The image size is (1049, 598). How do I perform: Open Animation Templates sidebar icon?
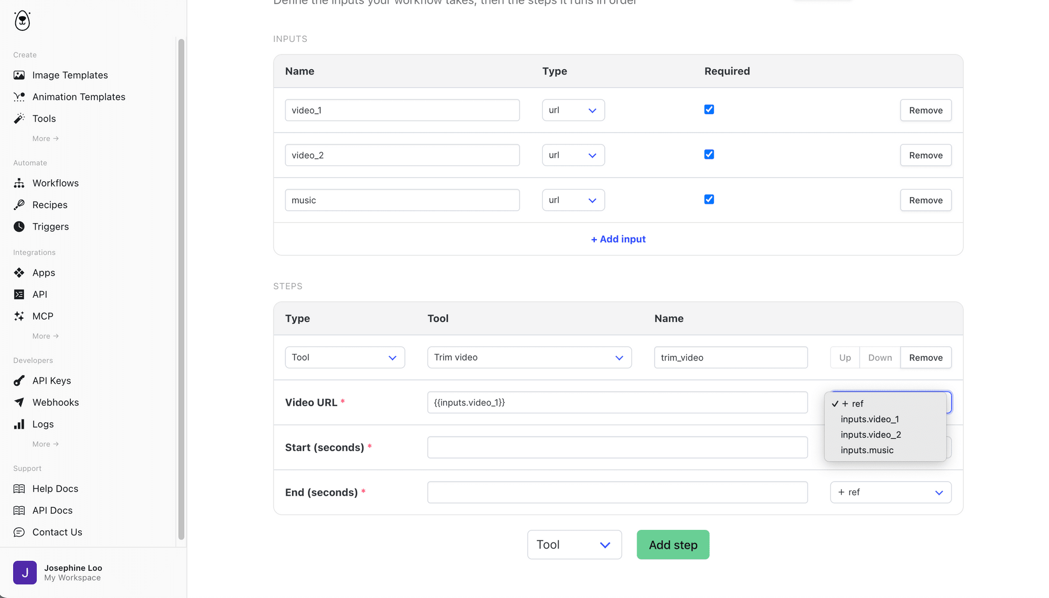click(x=19, y=97)
